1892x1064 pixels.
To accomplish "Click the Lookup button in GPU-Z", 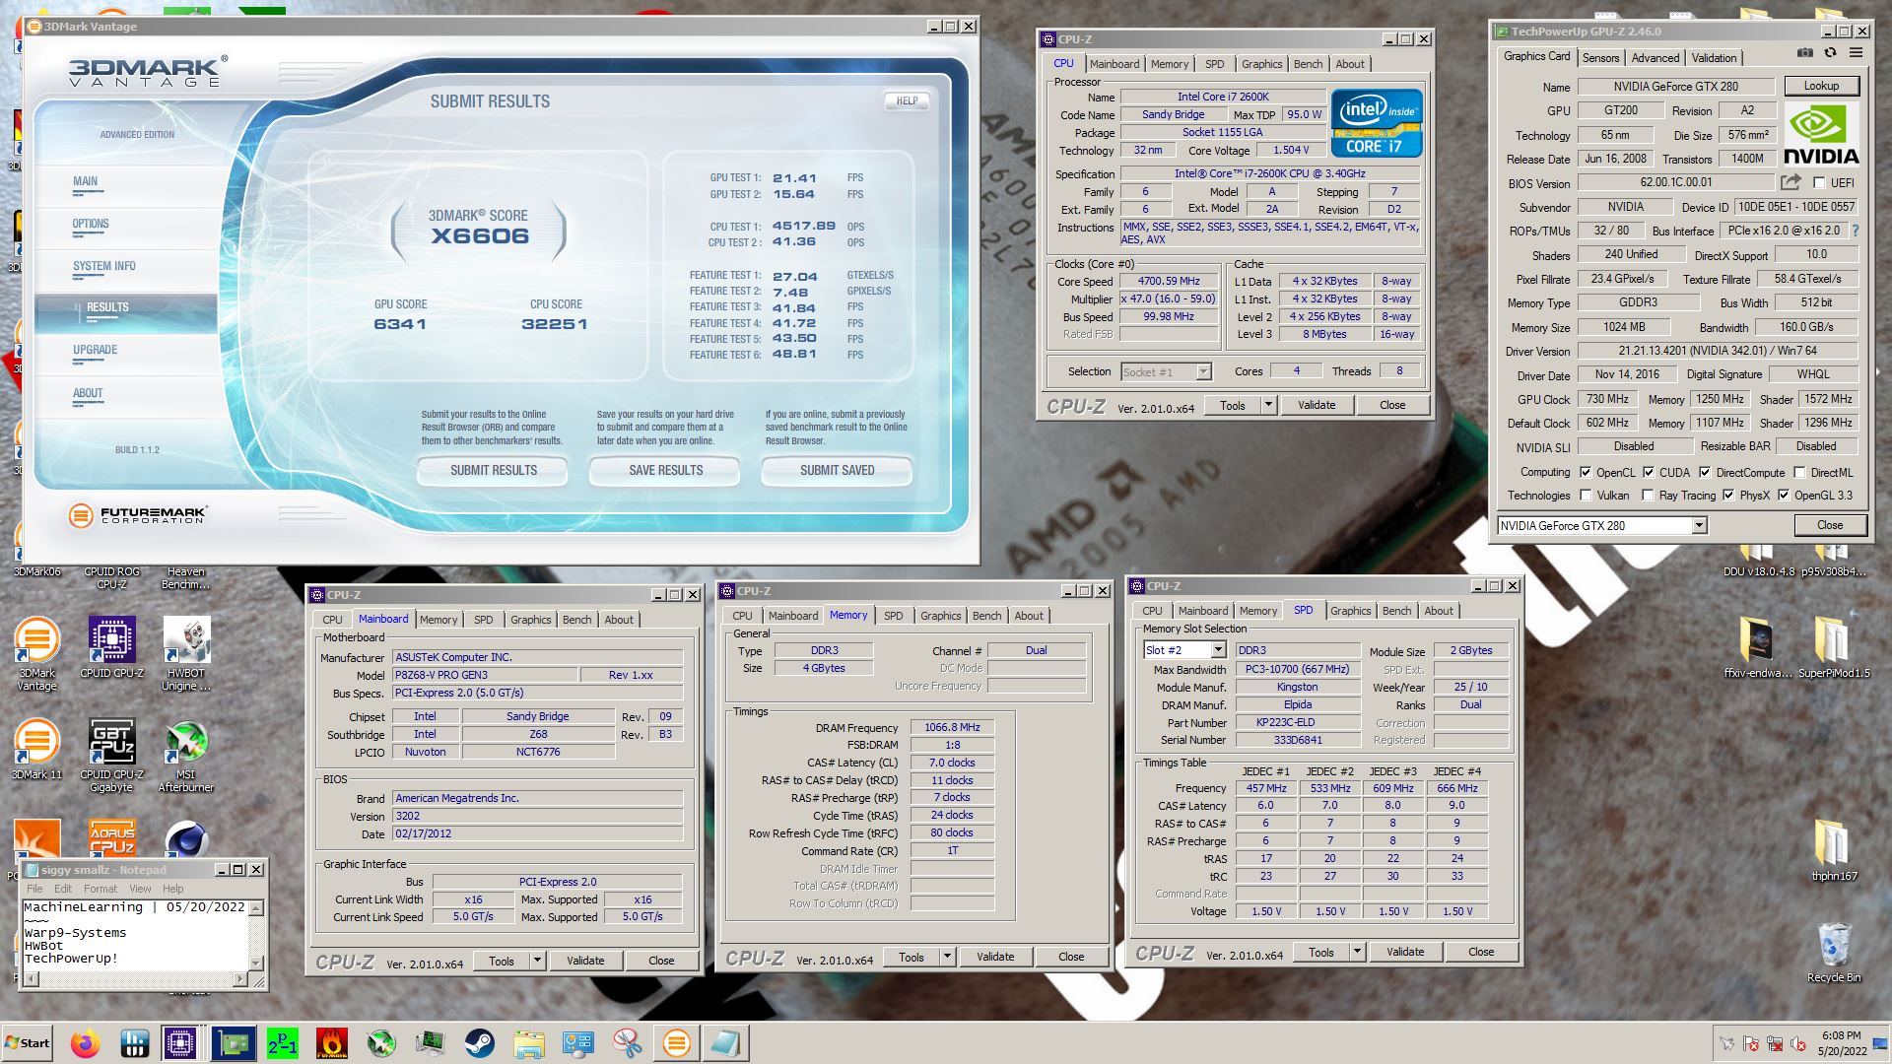I will pos(1821,86).
